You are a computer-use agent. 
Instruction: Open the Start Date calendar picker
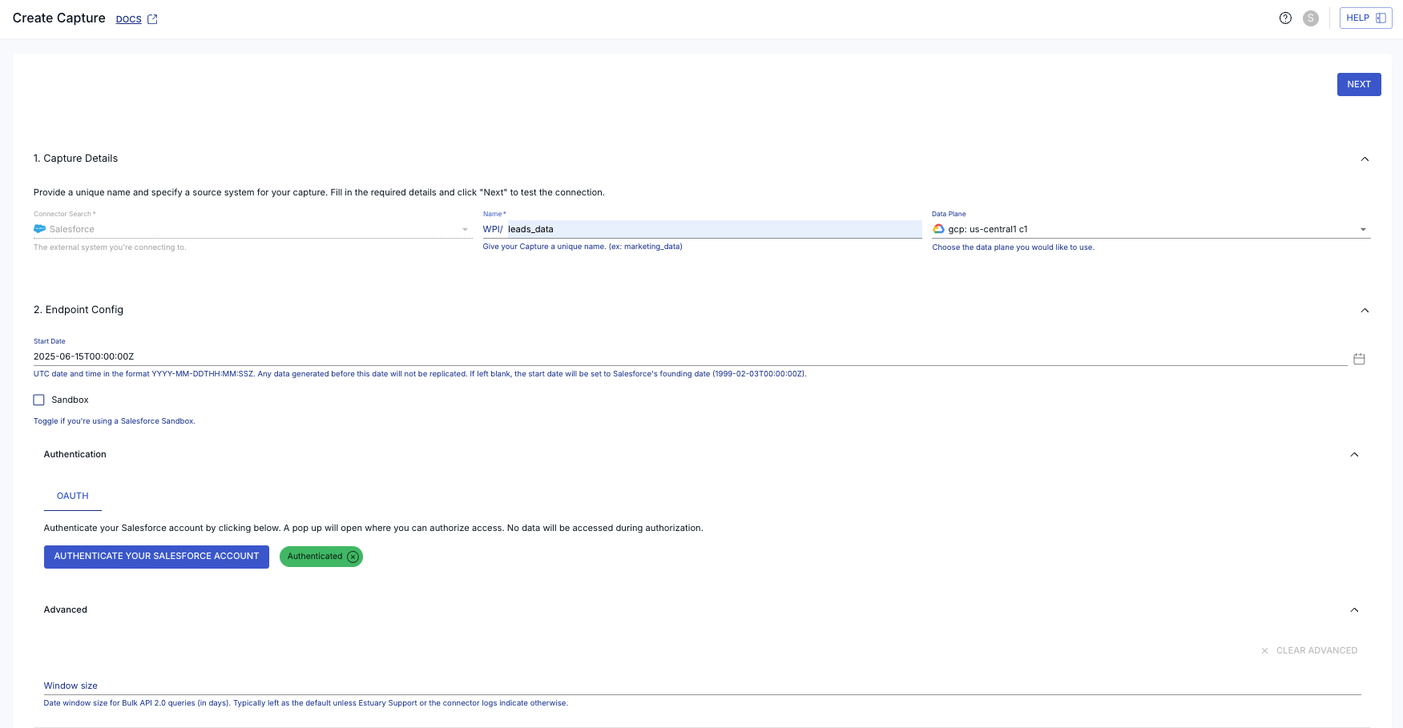1359,359
